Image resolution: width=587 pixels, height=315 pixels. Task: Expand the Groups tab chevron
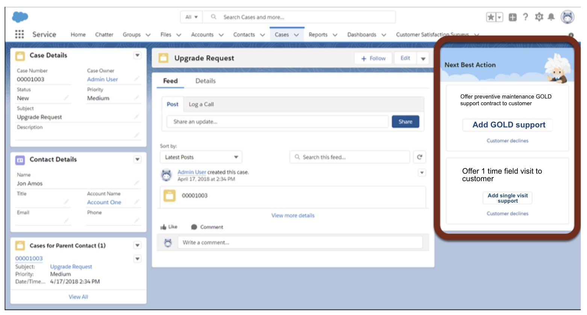click(148, 35)
